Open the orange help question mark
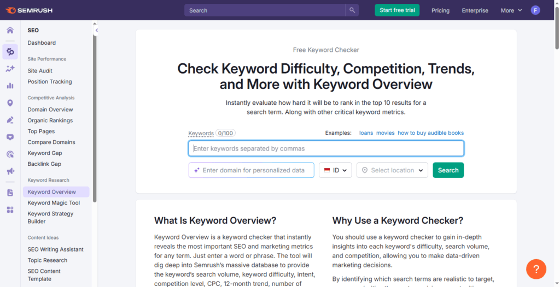Image resolution: width=560 pixels, height=287 pixels. (536, 269)
